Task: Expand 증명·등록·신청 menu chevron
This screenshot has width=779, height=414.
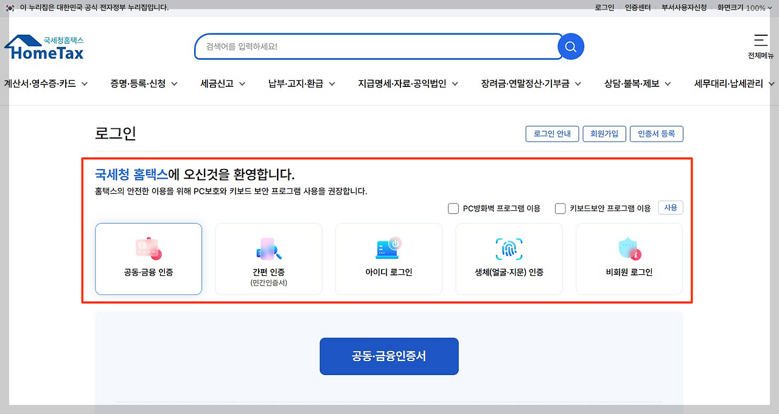Action: click(x=174, y=84)
